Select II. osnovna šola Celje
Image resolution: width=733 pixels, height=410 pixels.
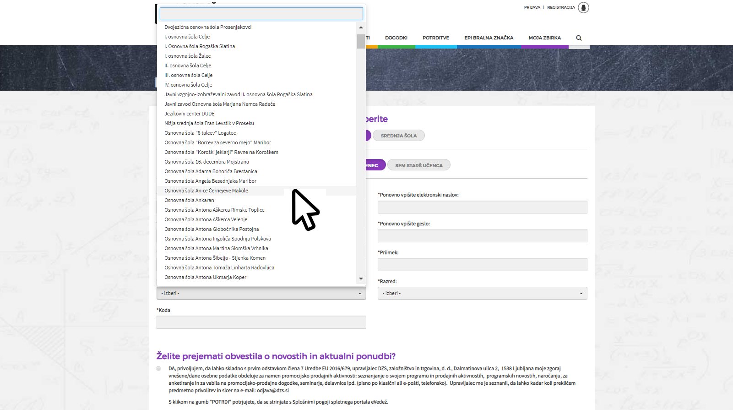pyautogui.click(x=256, y=66)
